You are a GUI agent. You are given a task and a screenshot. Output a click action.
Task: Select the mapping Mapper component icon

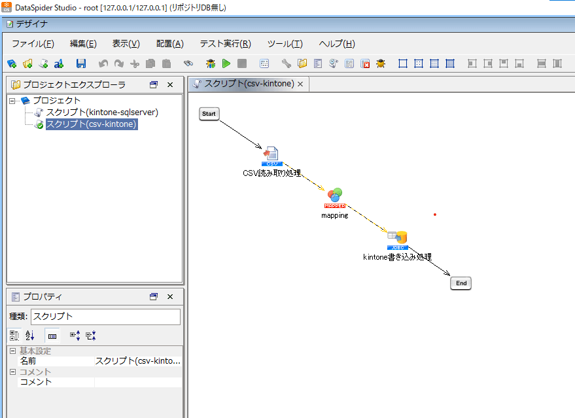click(335, 198)
